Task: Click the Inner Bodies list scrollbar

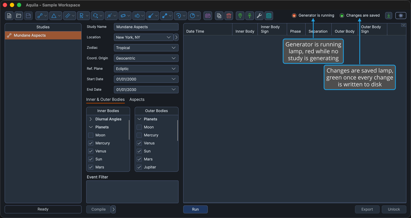Action: [129, 130]
